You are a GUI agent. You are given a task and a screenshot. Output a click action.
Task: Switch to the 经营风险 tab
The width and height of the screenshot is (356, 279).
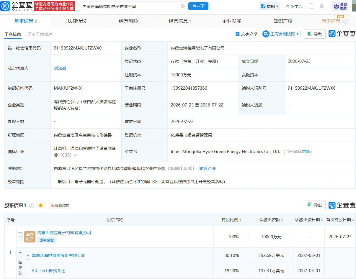click(128, 21)
